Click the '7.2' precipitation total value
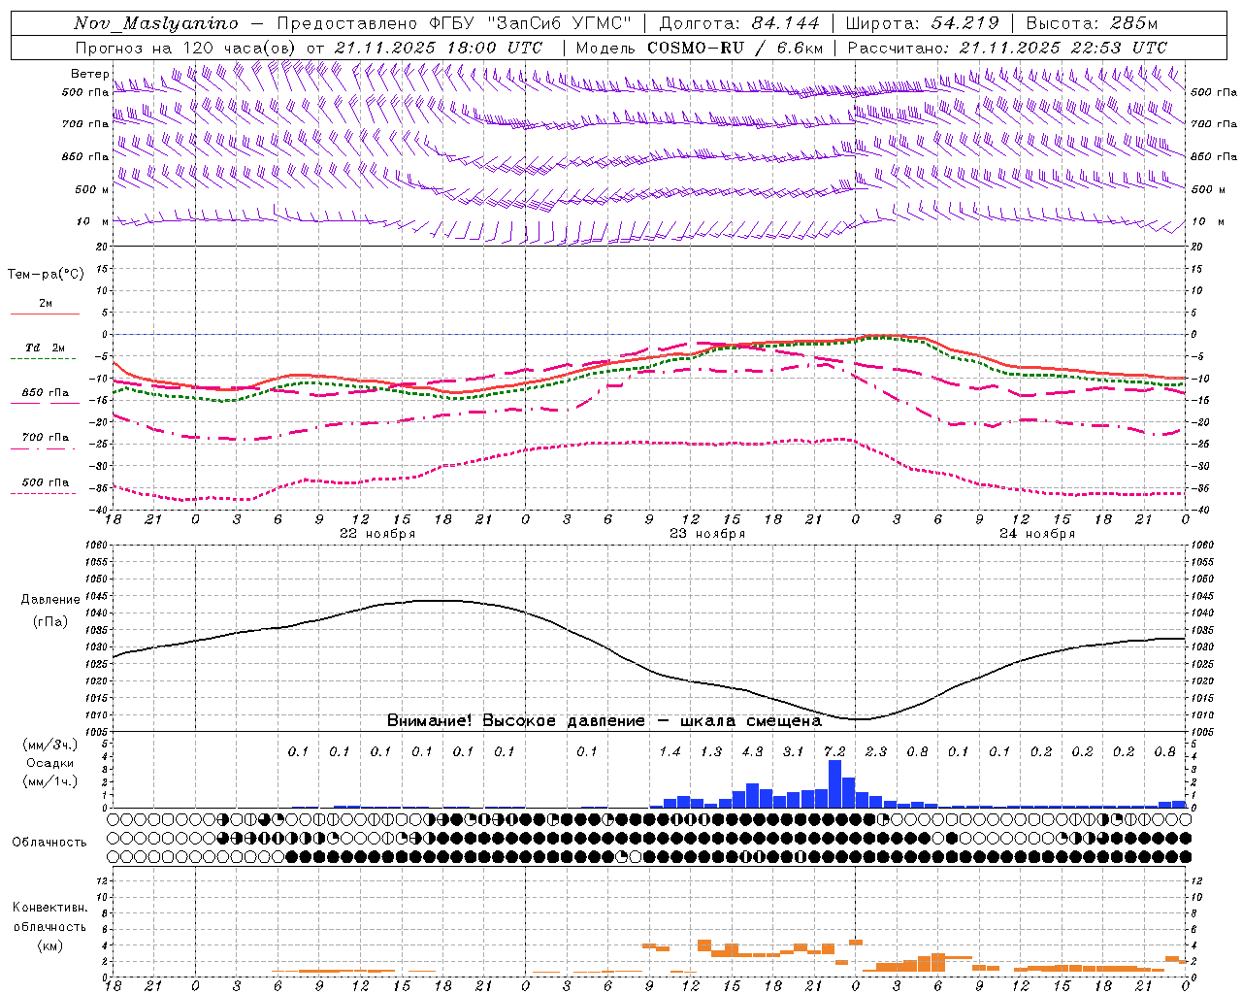 tap(834, 752)
